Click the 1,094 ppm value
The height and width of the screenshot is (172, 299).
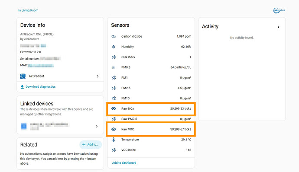(x=184, y=36)
